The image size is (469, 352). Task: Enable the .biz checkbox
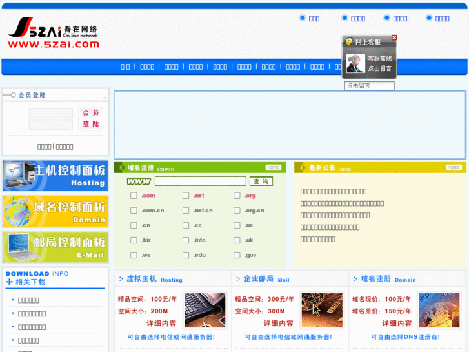134,240
